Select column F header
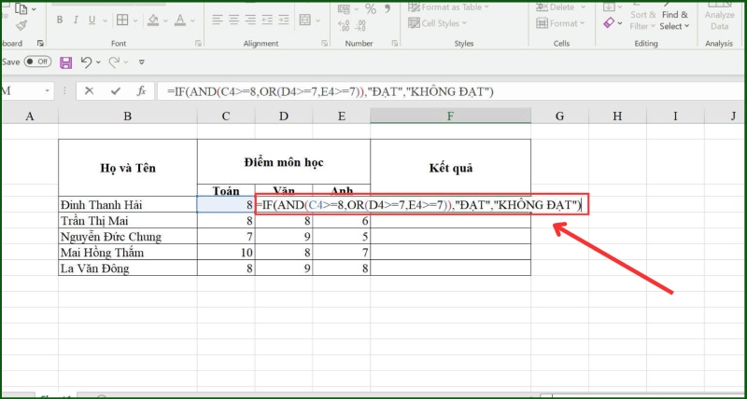The height and width of the screenshot is (399, 747). pos(450,116)
